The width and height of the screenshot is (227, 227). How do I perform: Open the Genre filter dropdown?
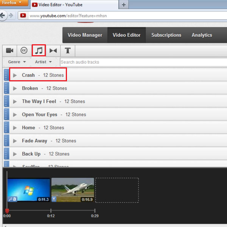coord(17,62)
